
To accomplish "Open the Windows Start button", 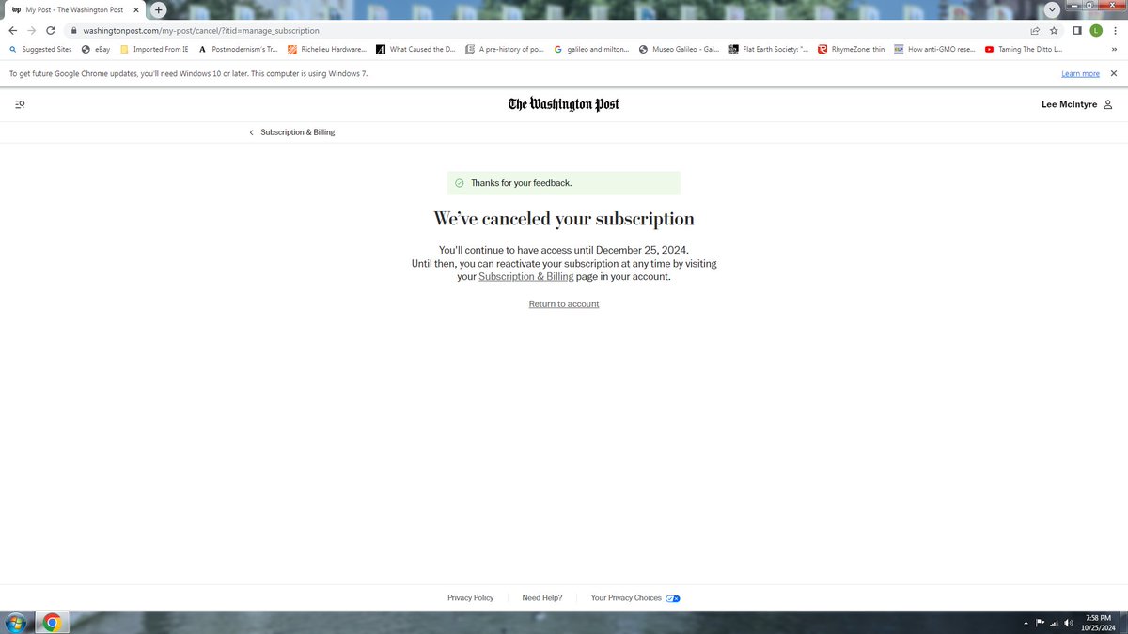I will pyautogui.click(x=15, y=622).
